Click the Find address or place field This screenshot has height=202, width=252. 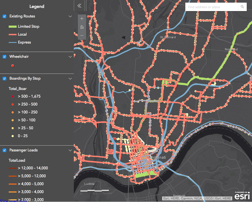click(212, 7)
